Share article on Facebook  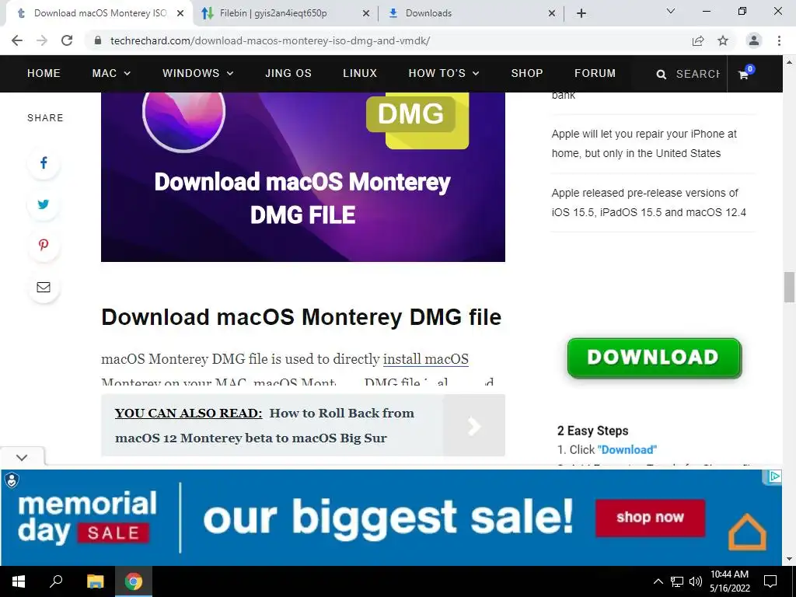44,163
